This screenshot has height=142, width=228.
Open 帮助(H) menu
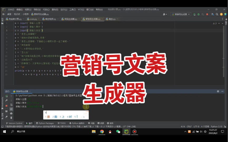[99, 9]
